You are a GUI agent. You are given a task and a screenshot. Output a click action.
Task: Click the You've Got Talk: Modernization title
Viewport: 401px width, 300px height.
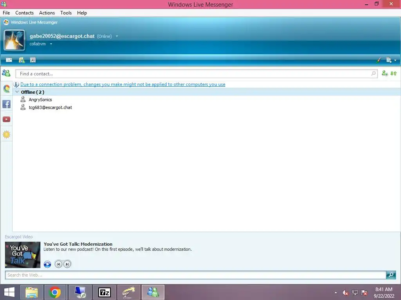click(x=78, y=244)
